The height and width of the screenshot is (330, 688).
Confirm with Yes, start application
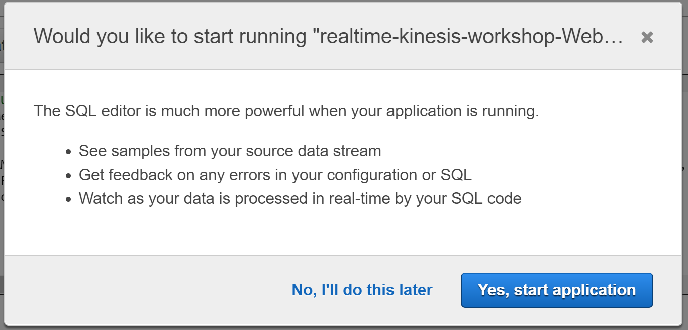(557, 290)
